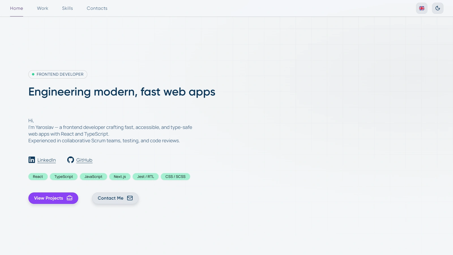The image size is (453, 255).
Task: Click the JavaScript skill tag
Action: click(93, 177)
